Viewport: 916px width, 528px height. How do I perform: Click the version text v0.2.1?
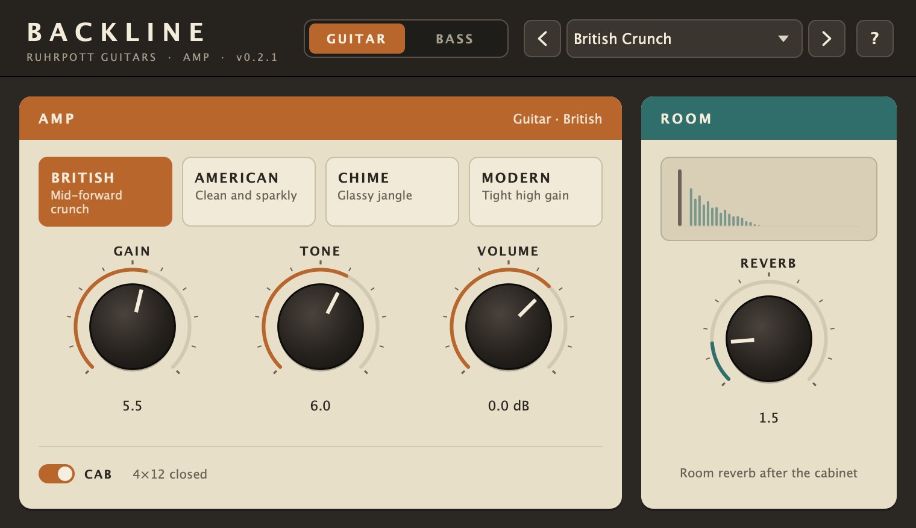[x=257, y=57]
